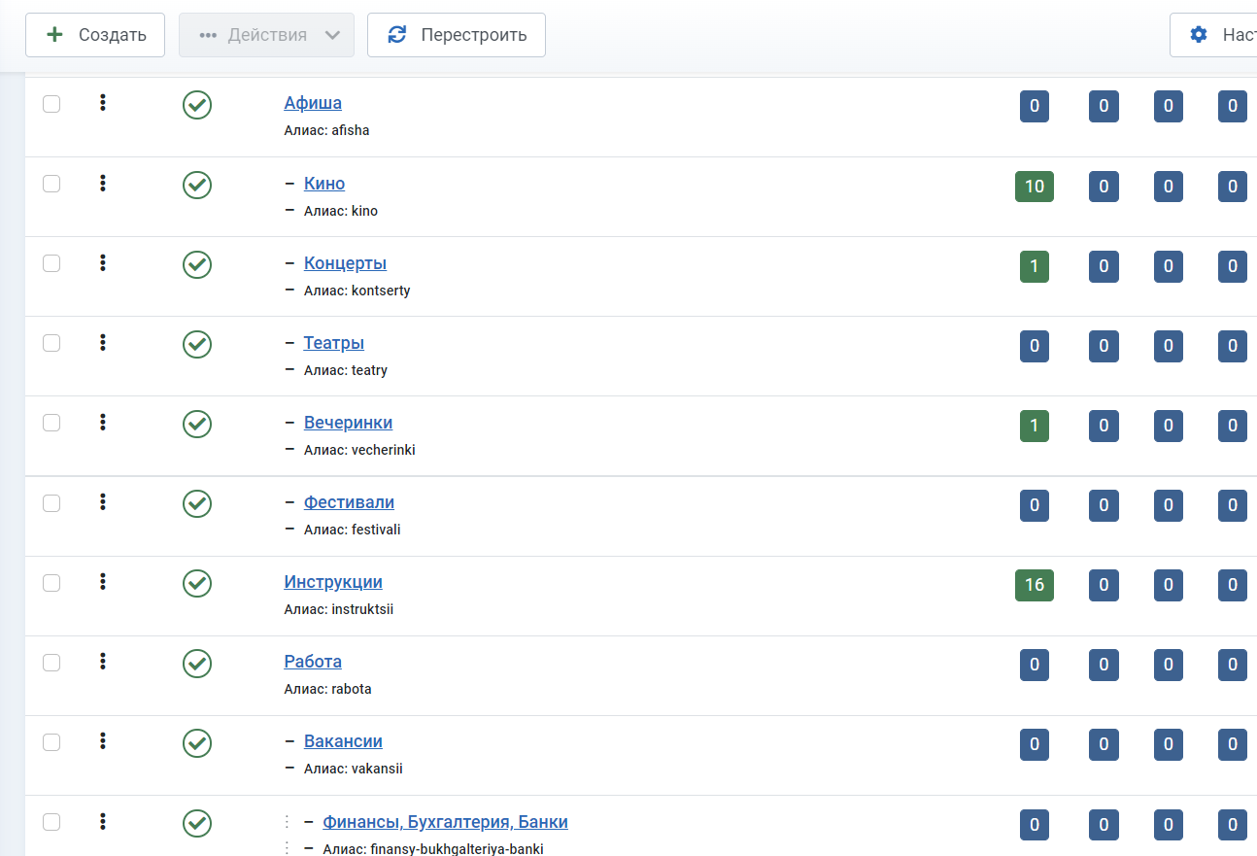Screen dimensions: 1257x856
Task: Click the green status icon for Инструкции
Action: 197,583
